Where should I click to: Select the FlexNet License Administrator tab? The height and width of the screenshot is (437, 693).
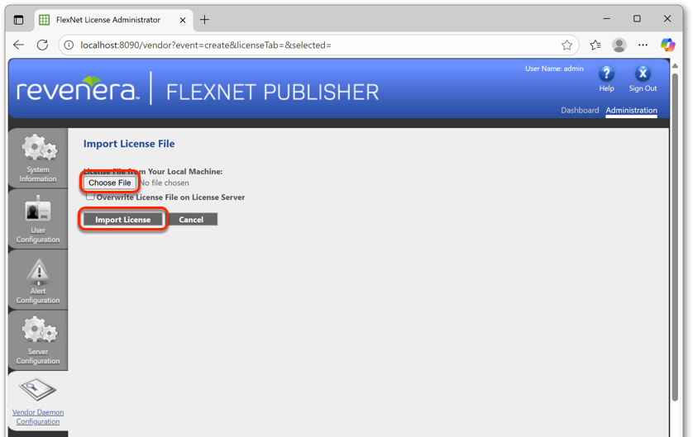click(x=113, y=20)
